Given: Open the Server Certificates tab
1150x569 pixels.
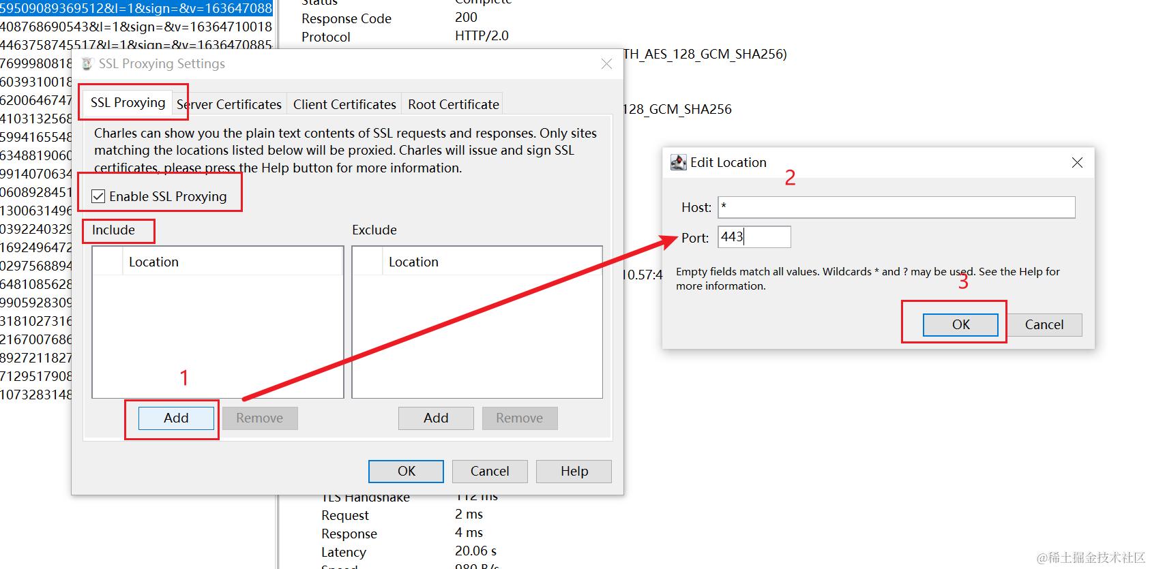Looking at the screenshot, I should (229, 104).
